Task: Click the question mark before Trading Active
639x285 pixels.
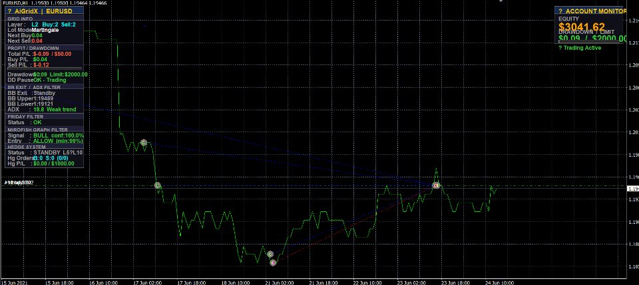Action: pos(560,48)
